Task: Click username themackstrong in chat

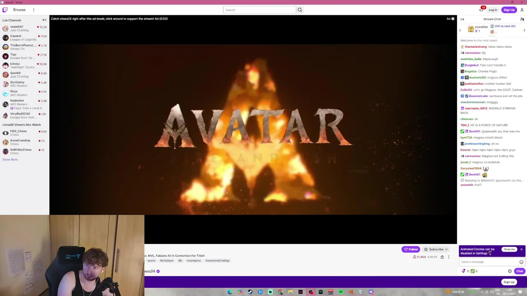Action: 476,47
